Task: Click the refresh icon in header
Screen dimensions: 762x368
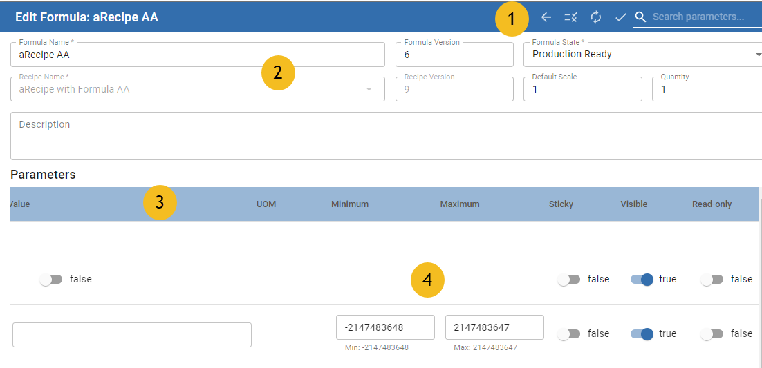Action: [595, 17]
